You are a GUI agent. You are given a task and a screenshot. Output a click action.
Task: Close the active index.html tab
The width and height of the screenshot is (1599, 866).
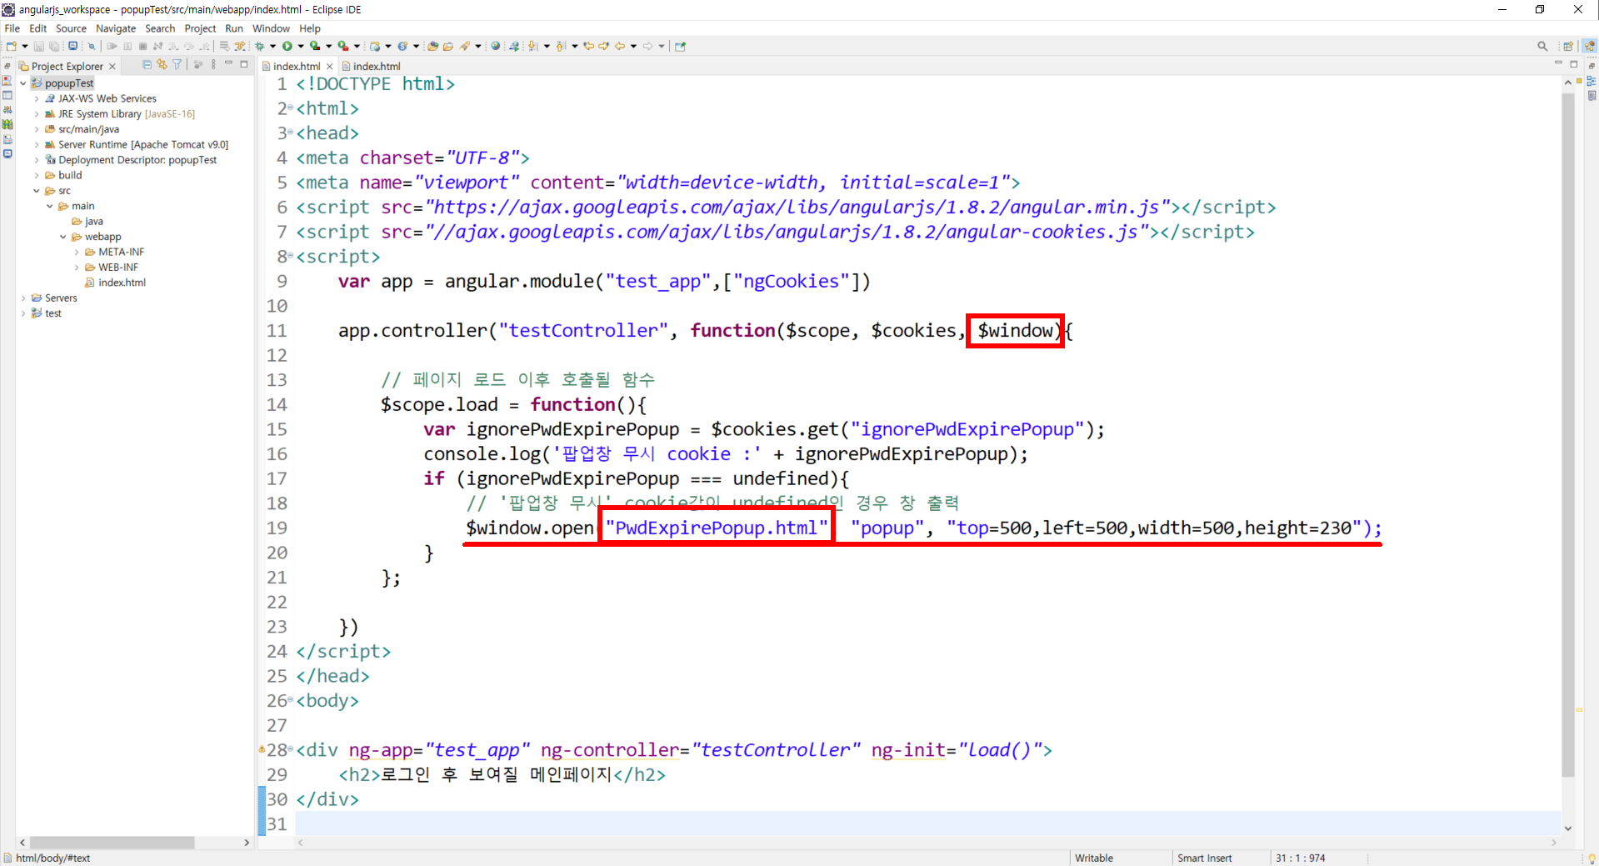pyautogui.click(x=330, y=66)
